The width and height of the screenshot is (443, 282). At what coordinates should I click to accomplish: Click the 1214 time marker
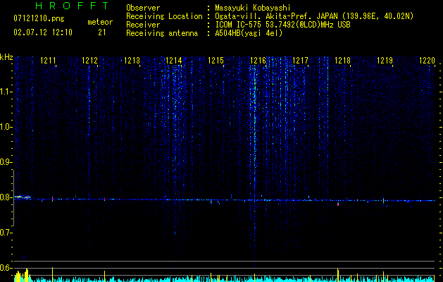click(174, 60)
